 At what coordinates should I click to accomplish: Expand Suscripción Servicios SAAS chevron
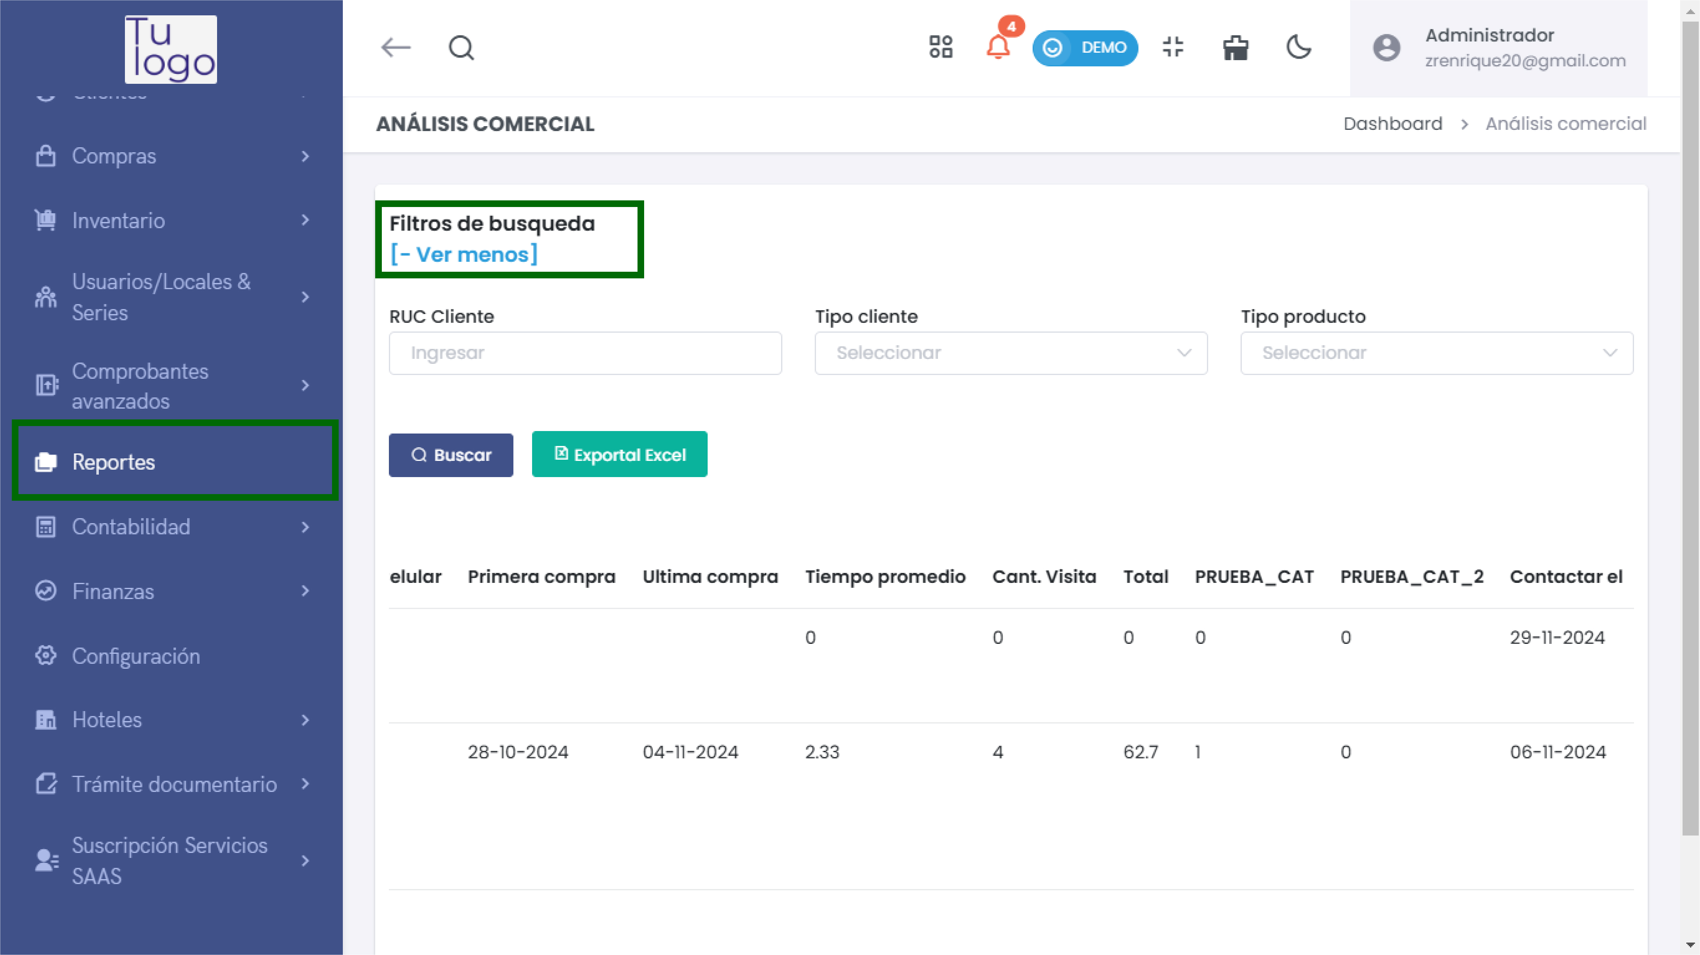305,861
